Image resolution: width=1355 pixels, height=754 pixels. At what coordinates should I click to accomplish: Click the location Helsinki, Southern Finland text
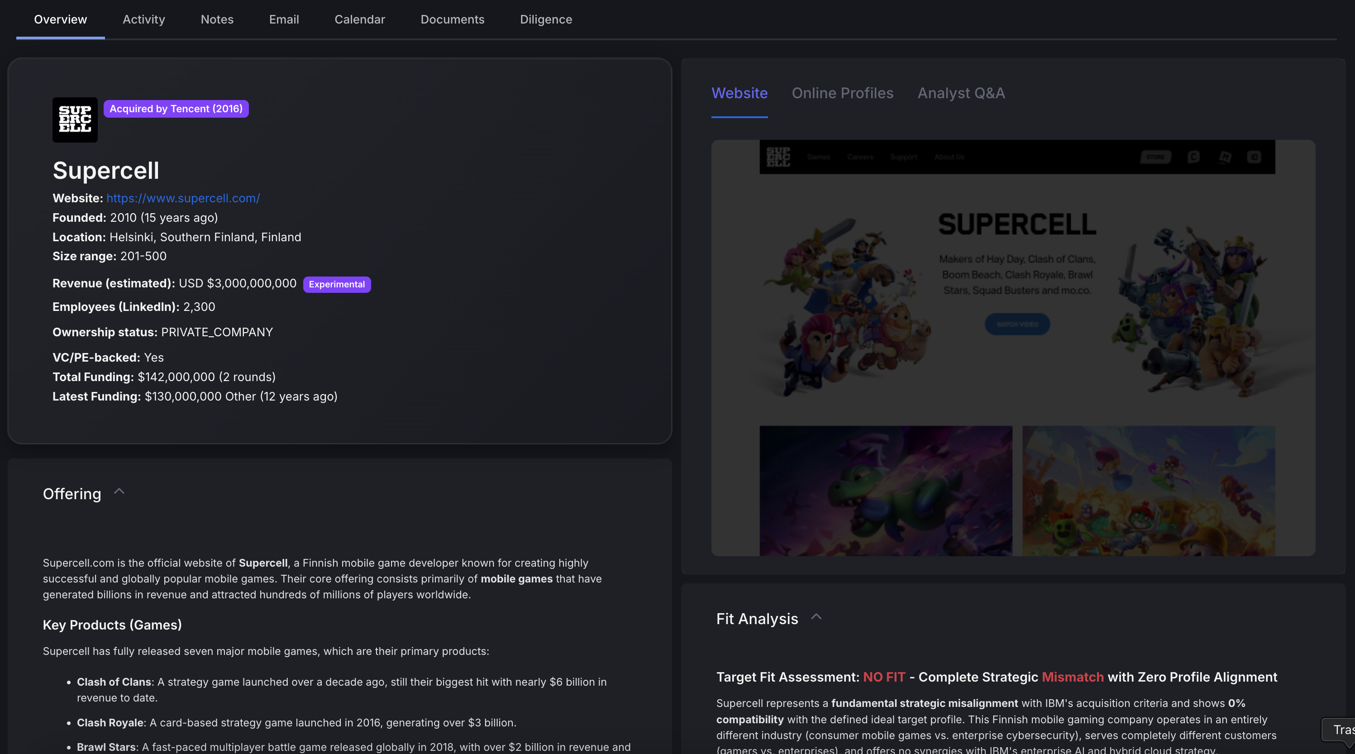205,237
